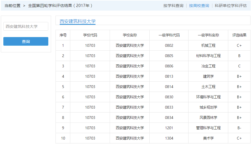Image resolution: width=251 pixels, height=144 pixels.
Task: Click subject code 0805
Action: click(x=169, y=56)
